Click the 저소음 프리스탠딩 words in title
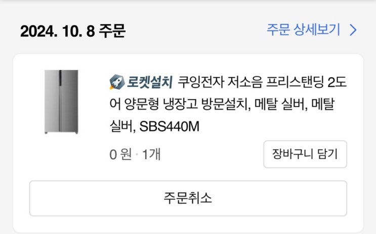This screenshot has height=234, width=376. [275, 82]
